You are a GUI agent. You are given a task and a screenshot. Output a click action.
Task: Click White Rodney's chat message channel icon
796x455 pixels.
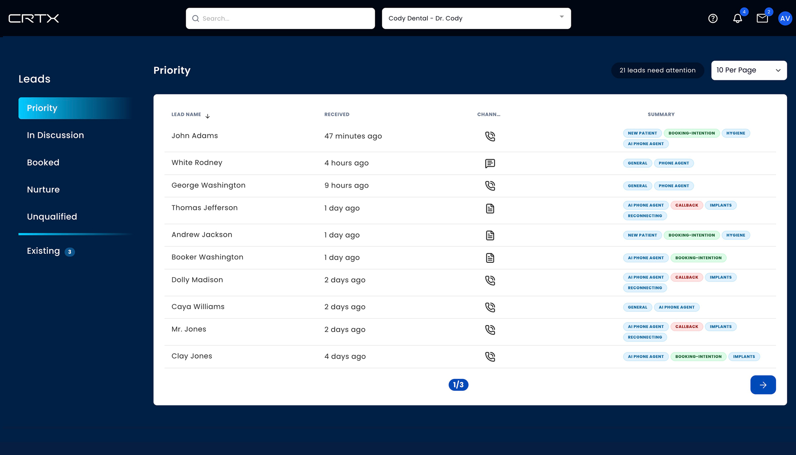click(x=490, y=163)
